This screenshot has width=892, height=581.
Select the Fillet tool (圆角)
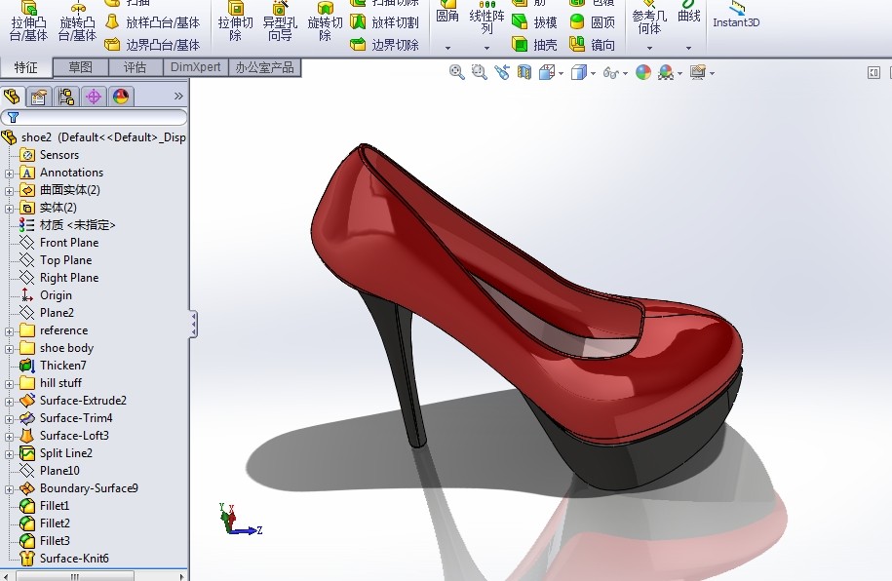(447, 14)
